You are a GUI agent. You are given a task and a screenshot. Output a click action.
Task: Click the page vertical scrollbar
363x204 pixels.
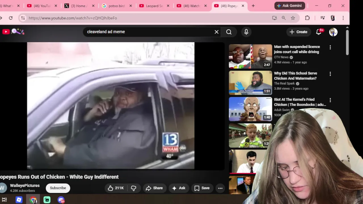347,42
